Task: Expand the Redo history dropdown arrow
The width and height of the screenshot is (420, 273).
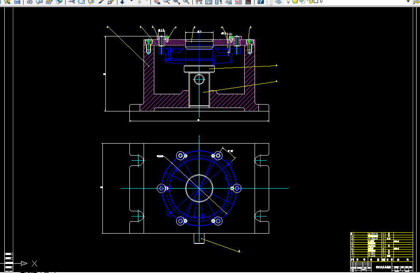Action: (x=147, y=1)
